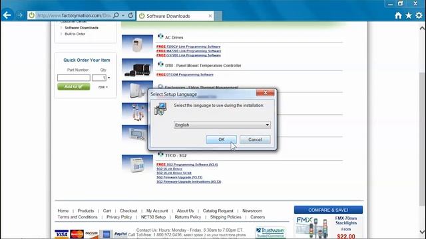The height and width of the screenshot is (239, 426).
Task: Open SG2 ULink Driver link
Action: (x=169, y=169)
